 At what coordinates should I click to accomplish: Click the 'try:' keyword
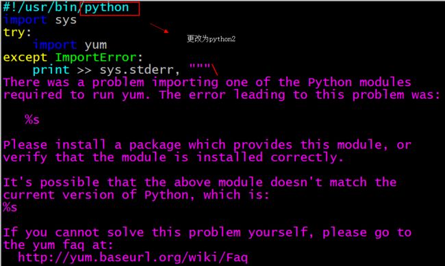[17, 33]
